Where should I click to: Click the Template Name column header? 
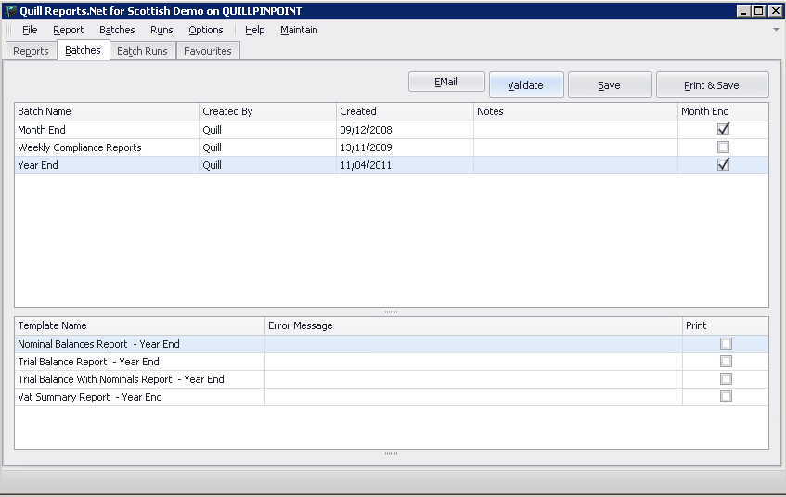140,325
